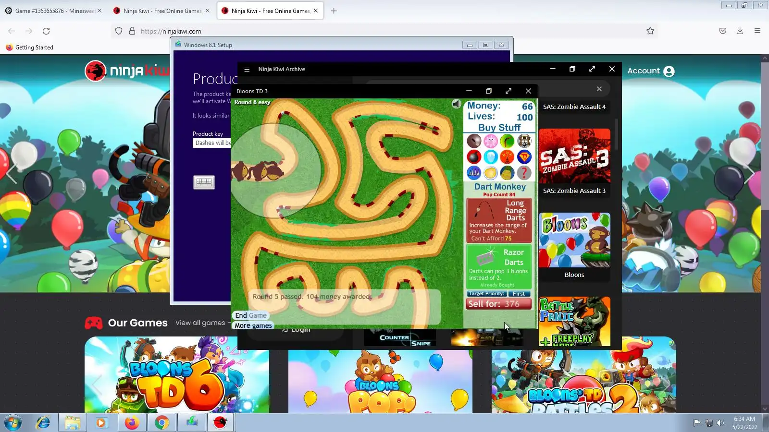Open the SAS: Zombie Assault 3 thumbnail

(x=574, y=156)
